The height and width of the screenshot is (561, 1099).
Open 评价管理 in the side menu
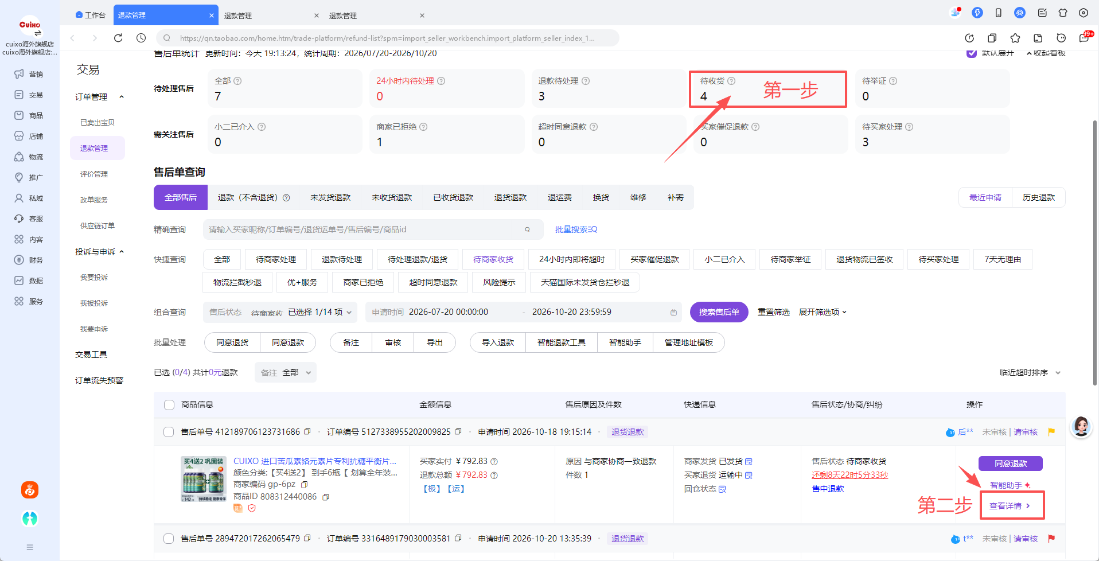click(x=94, y=174)
